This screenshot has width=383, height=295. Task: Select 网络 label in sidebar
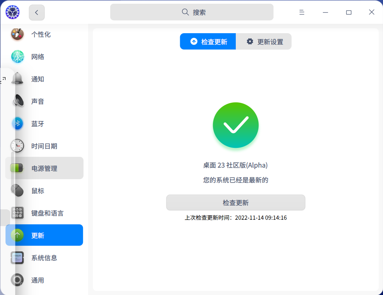(x=38, y=57)
